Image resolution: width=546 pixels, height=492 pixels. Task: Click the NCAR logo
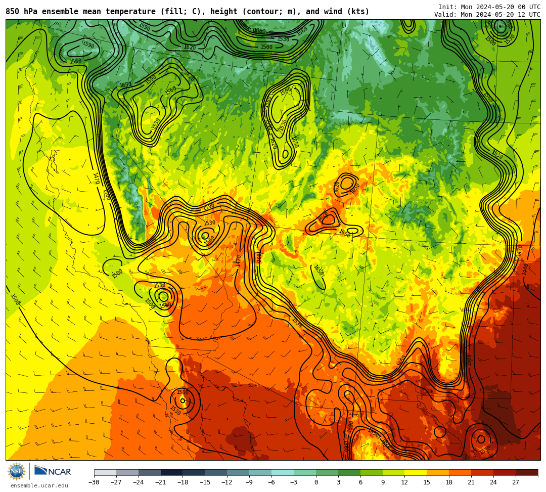pos(53,471)
